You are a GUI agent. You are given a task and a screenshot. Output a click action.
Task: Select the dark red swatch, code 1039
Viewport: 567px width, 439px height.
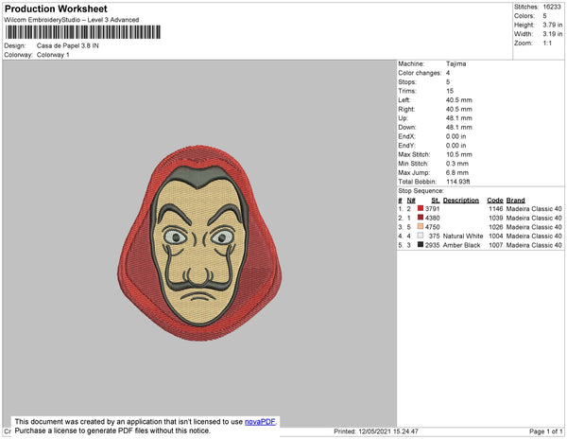pyautogui.click(x=421, y=218)
